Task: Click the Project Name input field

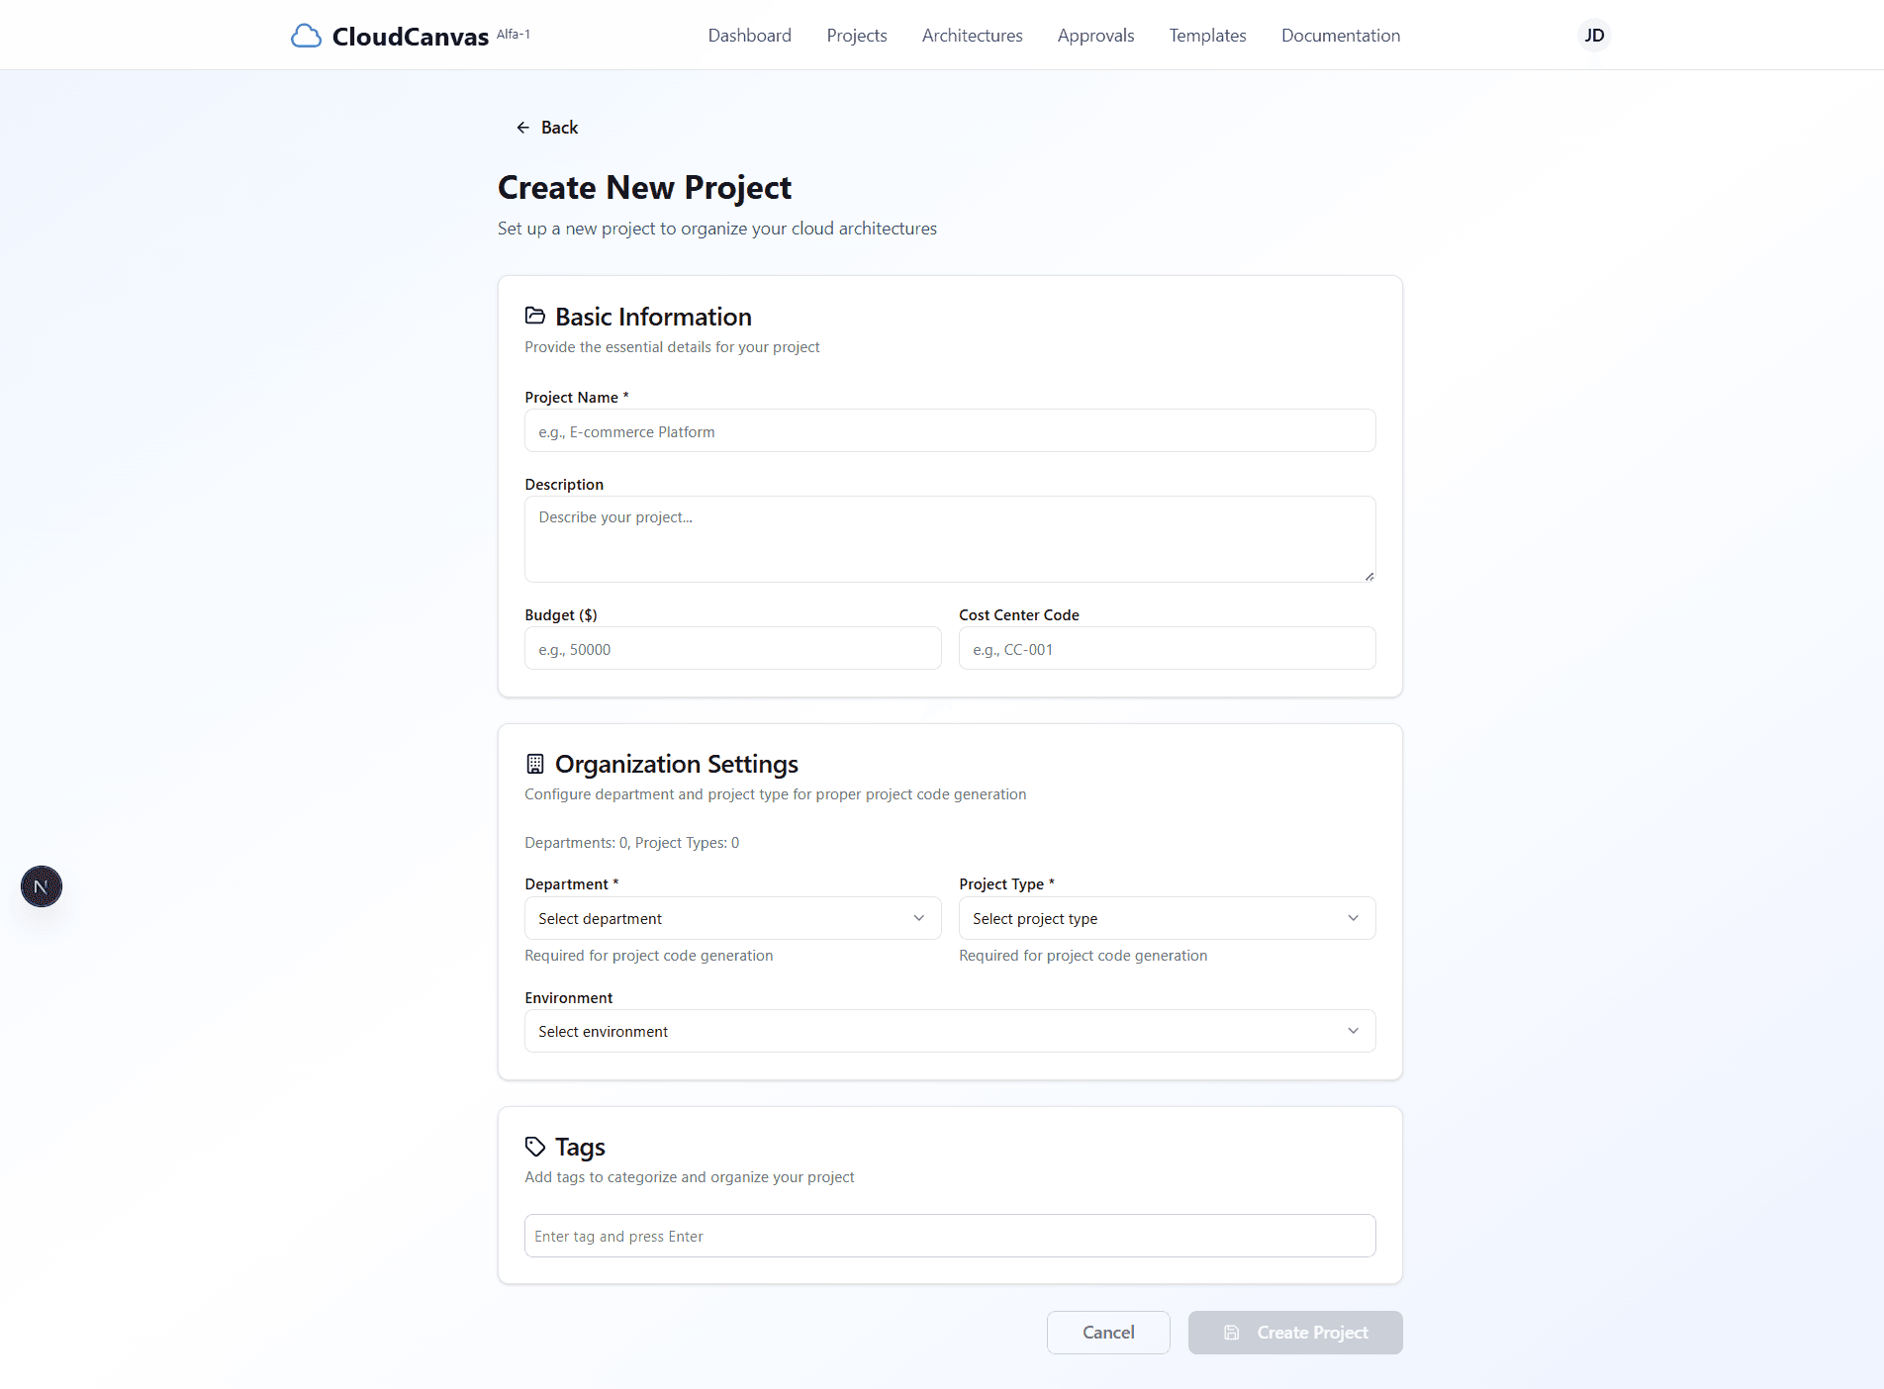Action: tap(949, 430)
